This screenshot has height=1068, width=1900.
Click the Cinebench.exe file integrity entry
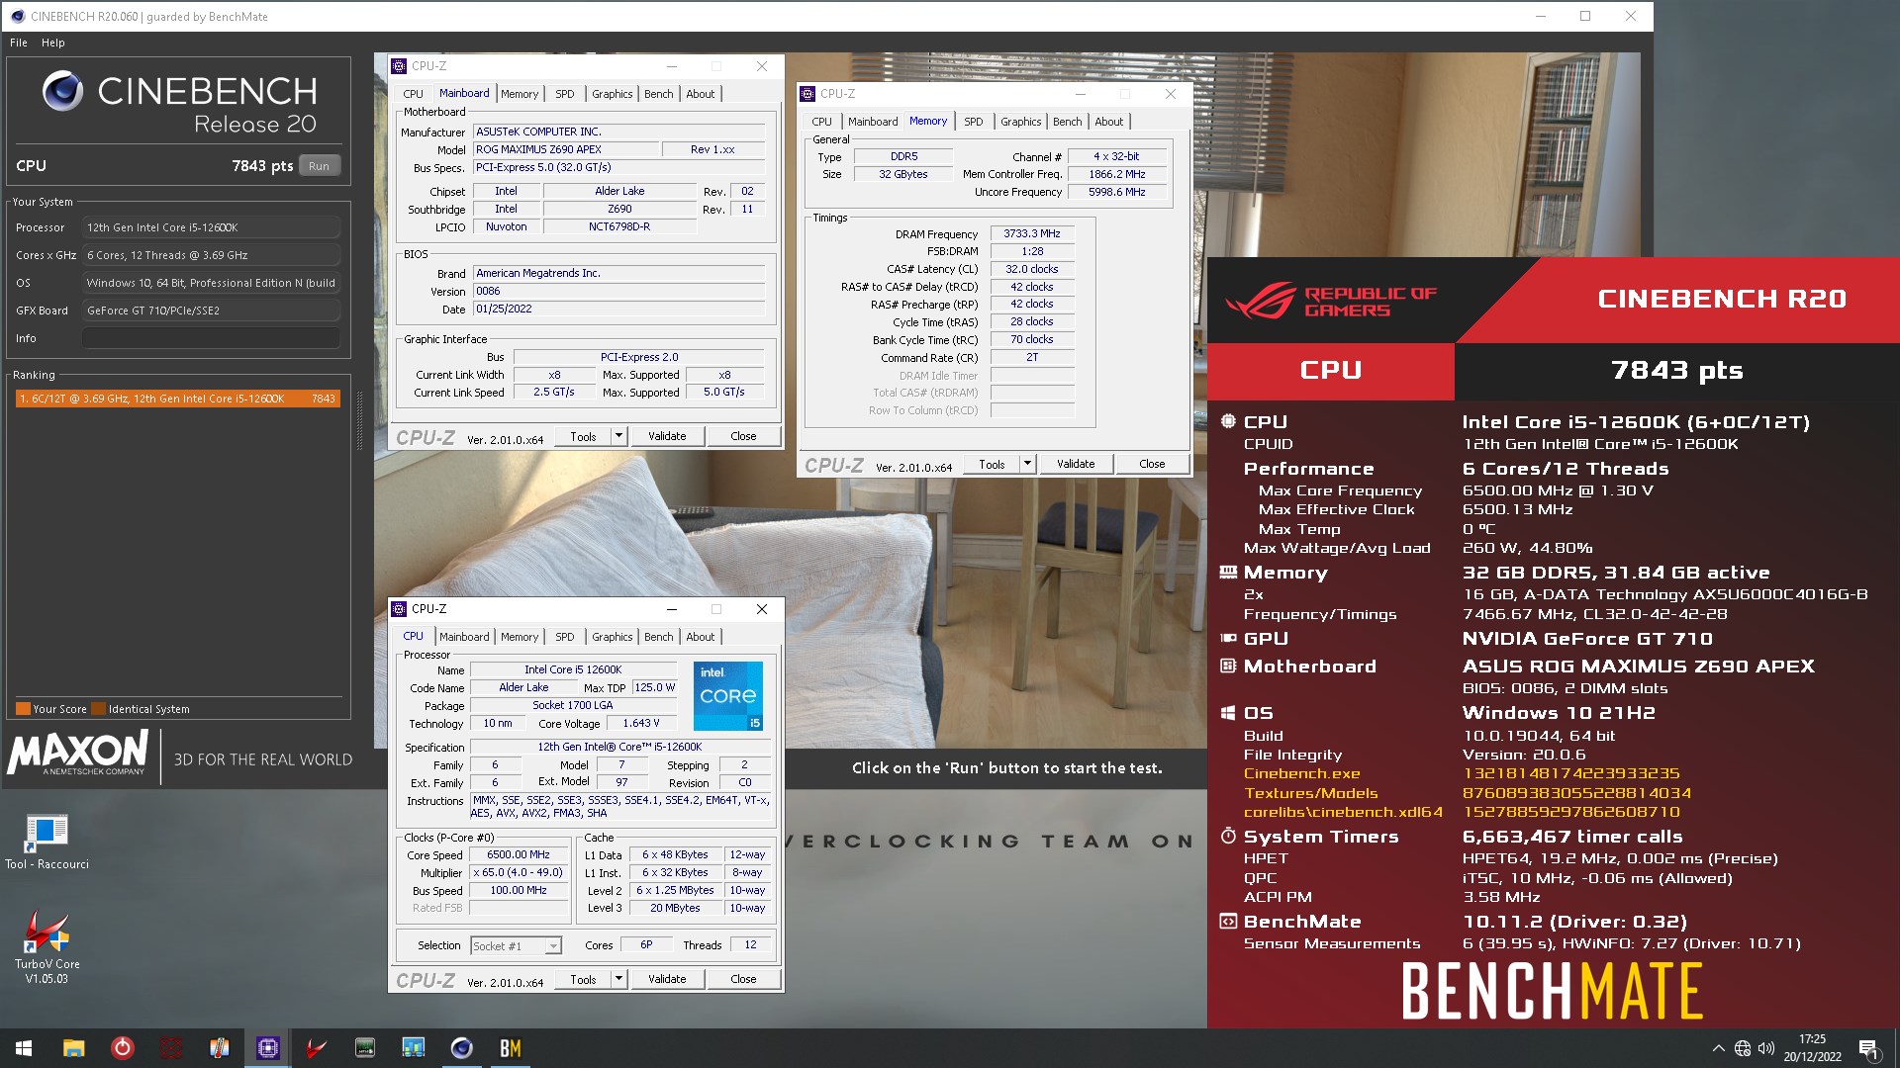tap(1301, 773)
